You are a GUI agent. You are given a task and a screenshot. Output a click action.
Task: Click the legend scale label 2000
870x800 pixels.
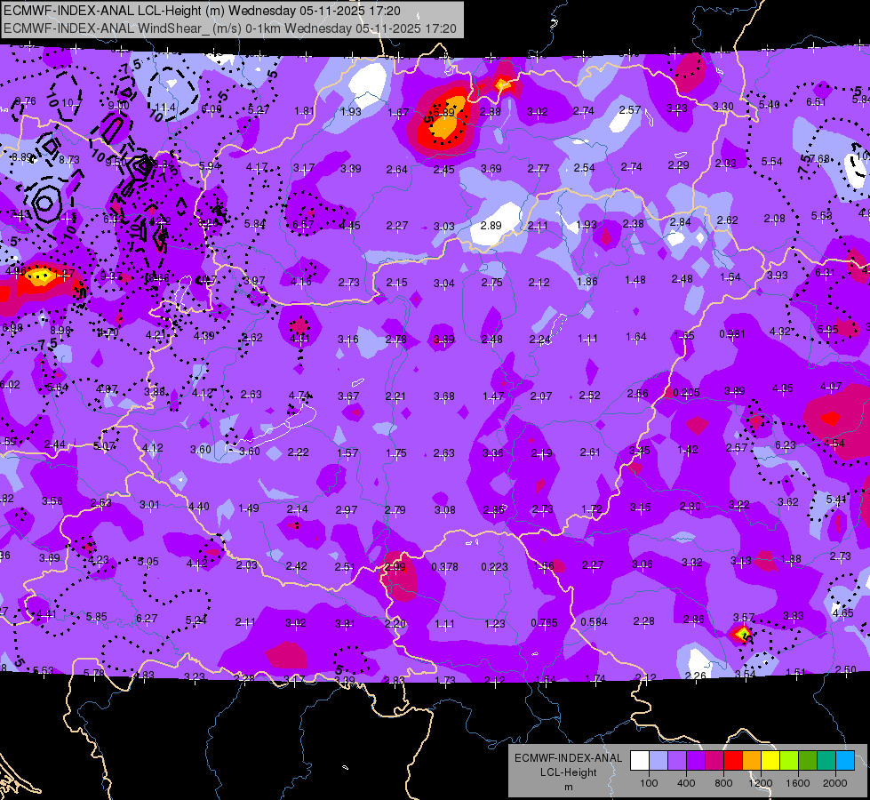(835, 783)
